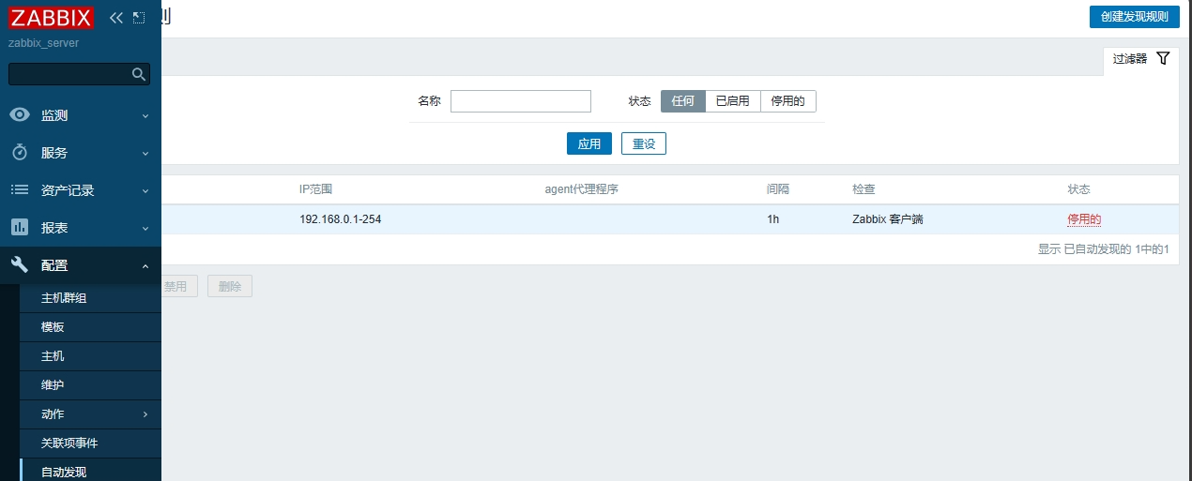Open 主机群组 in the sidebar
The image size is (1192, 481).
[x=64, y=298]
